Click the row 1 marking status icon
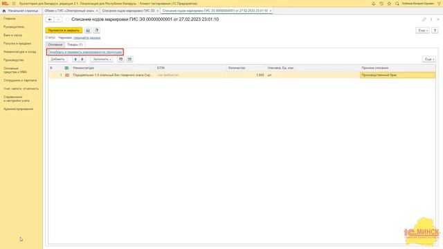The height and width of the screenshot is (249, 443). tap(67, 75)
